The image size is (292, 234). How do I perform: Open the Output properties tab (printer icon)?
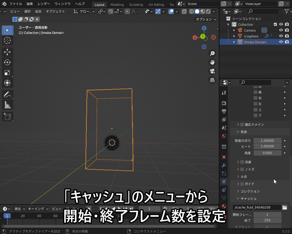[224, 111]
